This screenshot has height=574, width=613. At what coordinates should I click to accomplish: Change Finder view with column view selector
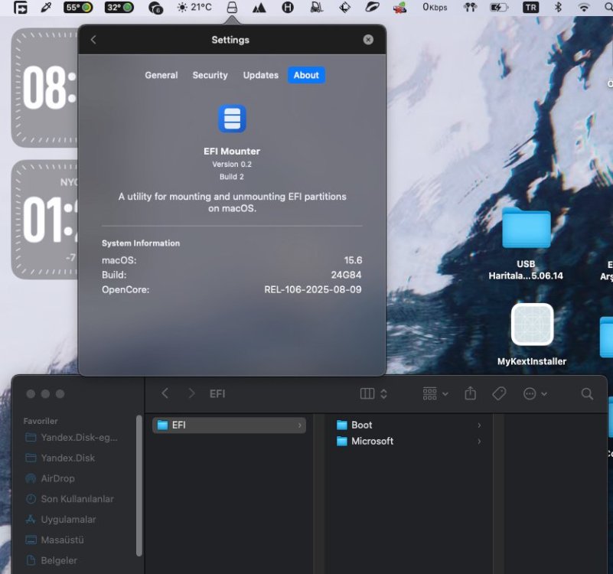click(373, 393)
